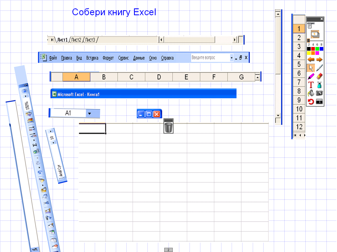Open the Данные menu
The height and width of the screenshot is (252, 337).
[x=139, y=58]
